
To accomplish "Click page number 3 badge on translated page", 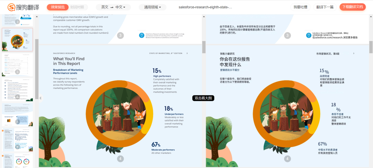I will tap(287, 35).
